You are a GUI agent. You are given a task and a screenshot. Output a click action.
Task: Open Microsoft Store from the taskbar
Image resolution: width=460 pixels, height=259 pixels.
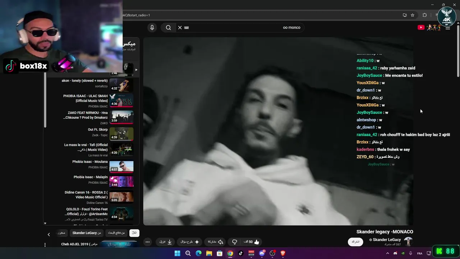(220, 253)
